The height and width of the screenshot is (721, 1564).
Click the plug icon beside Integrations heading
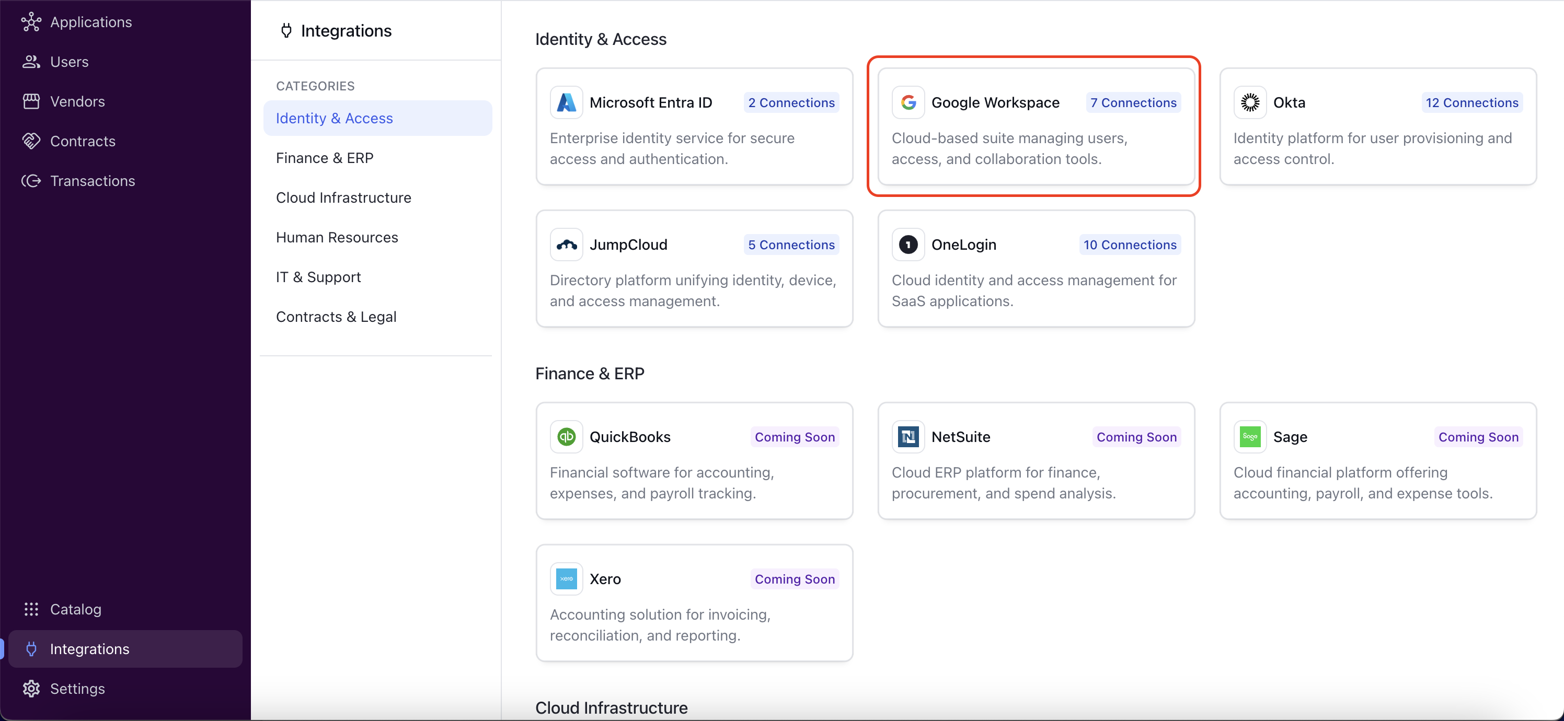click(x=286, y=30)
